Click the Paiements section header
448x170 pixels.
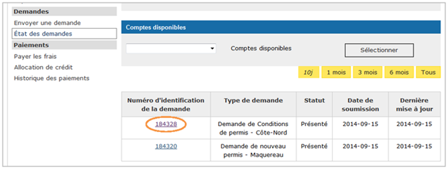click(x=64, y=45)
